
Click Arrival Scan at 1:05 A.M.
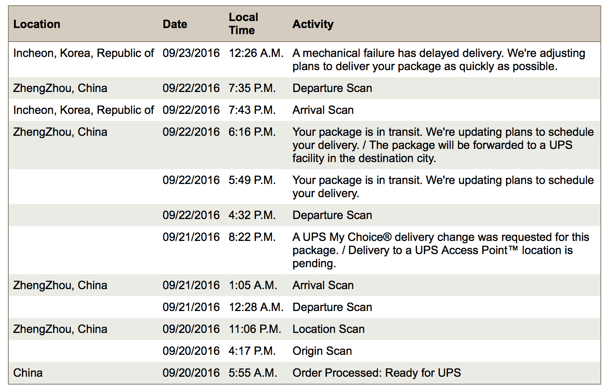[323, 285]
